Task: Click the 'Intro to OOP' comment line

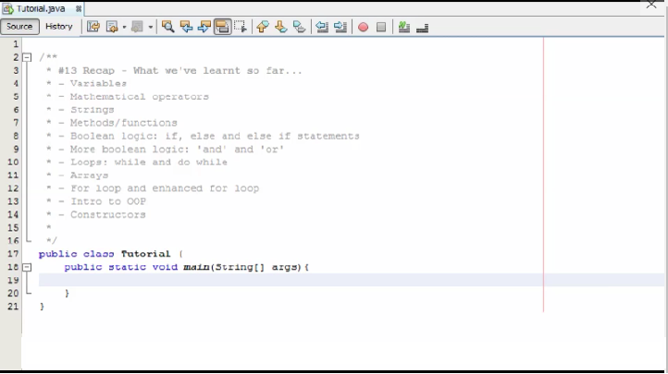Action: [x=96, y=201]
